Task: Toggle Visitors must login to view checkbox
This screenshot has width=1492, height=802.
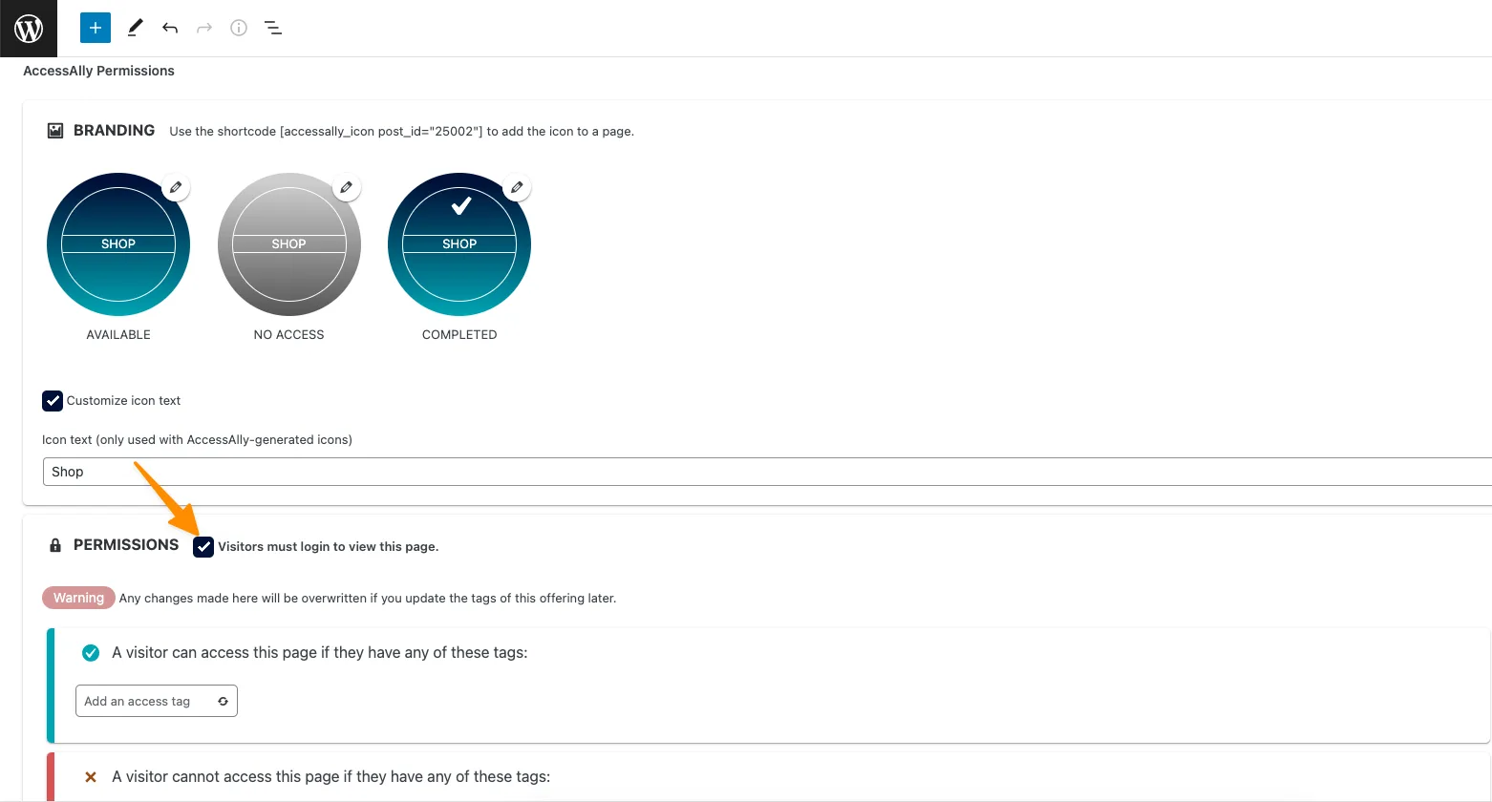Action: 203,546
